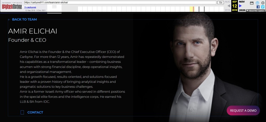
Task: Close the Wayback toolbar
Action: pos(263,3)
